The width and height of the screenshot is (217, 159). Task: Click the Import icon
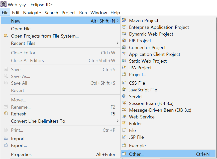6,138
